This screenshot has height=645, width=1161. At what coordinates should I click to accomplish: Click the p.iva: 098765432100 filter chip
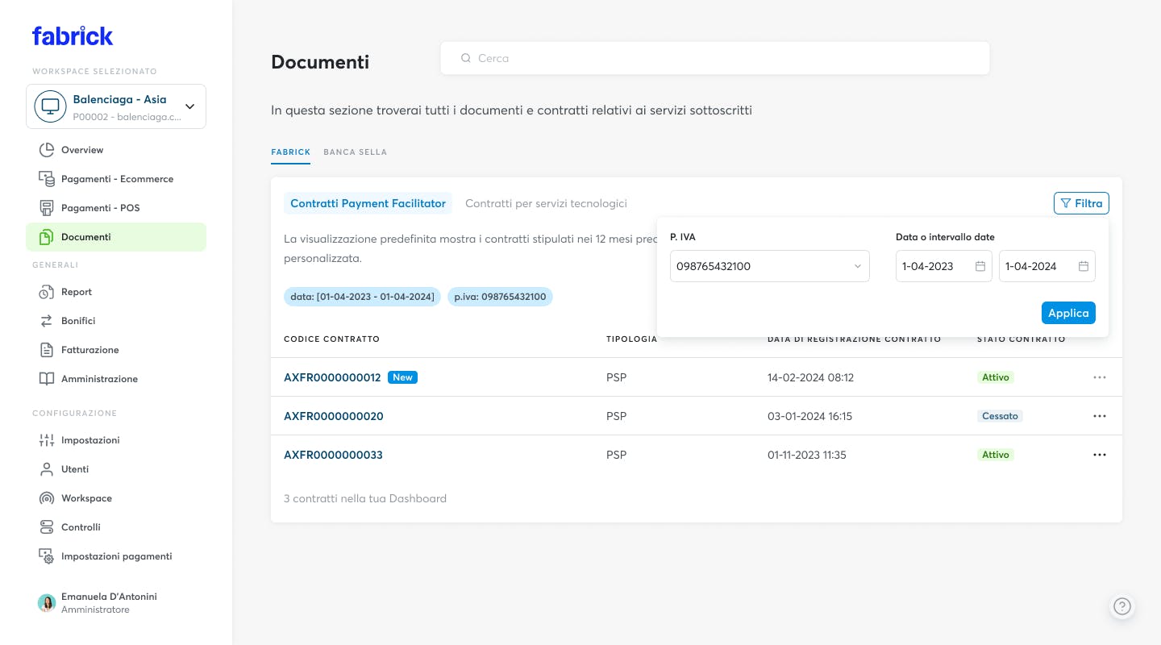point(500,297)
